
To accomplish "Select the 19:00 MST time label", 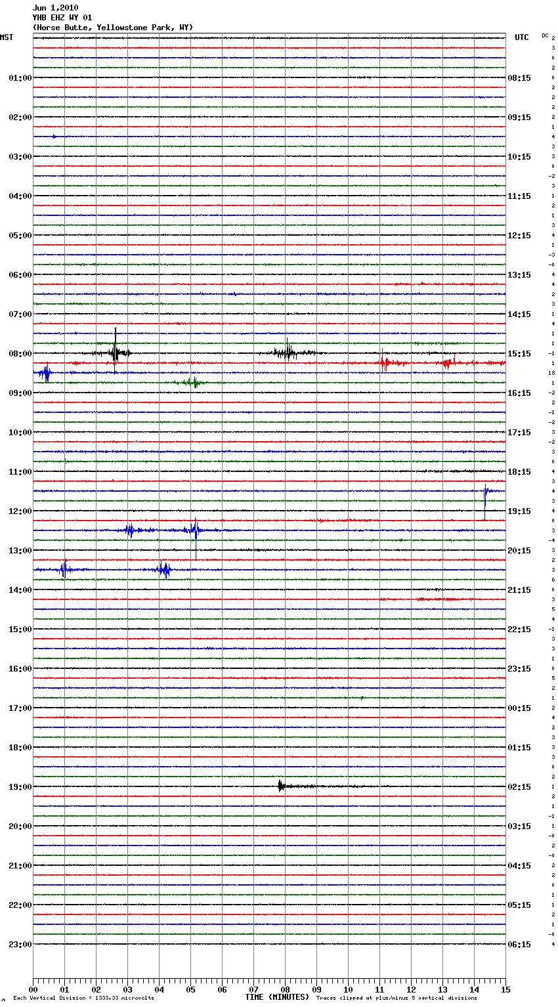I will (20, 787).
